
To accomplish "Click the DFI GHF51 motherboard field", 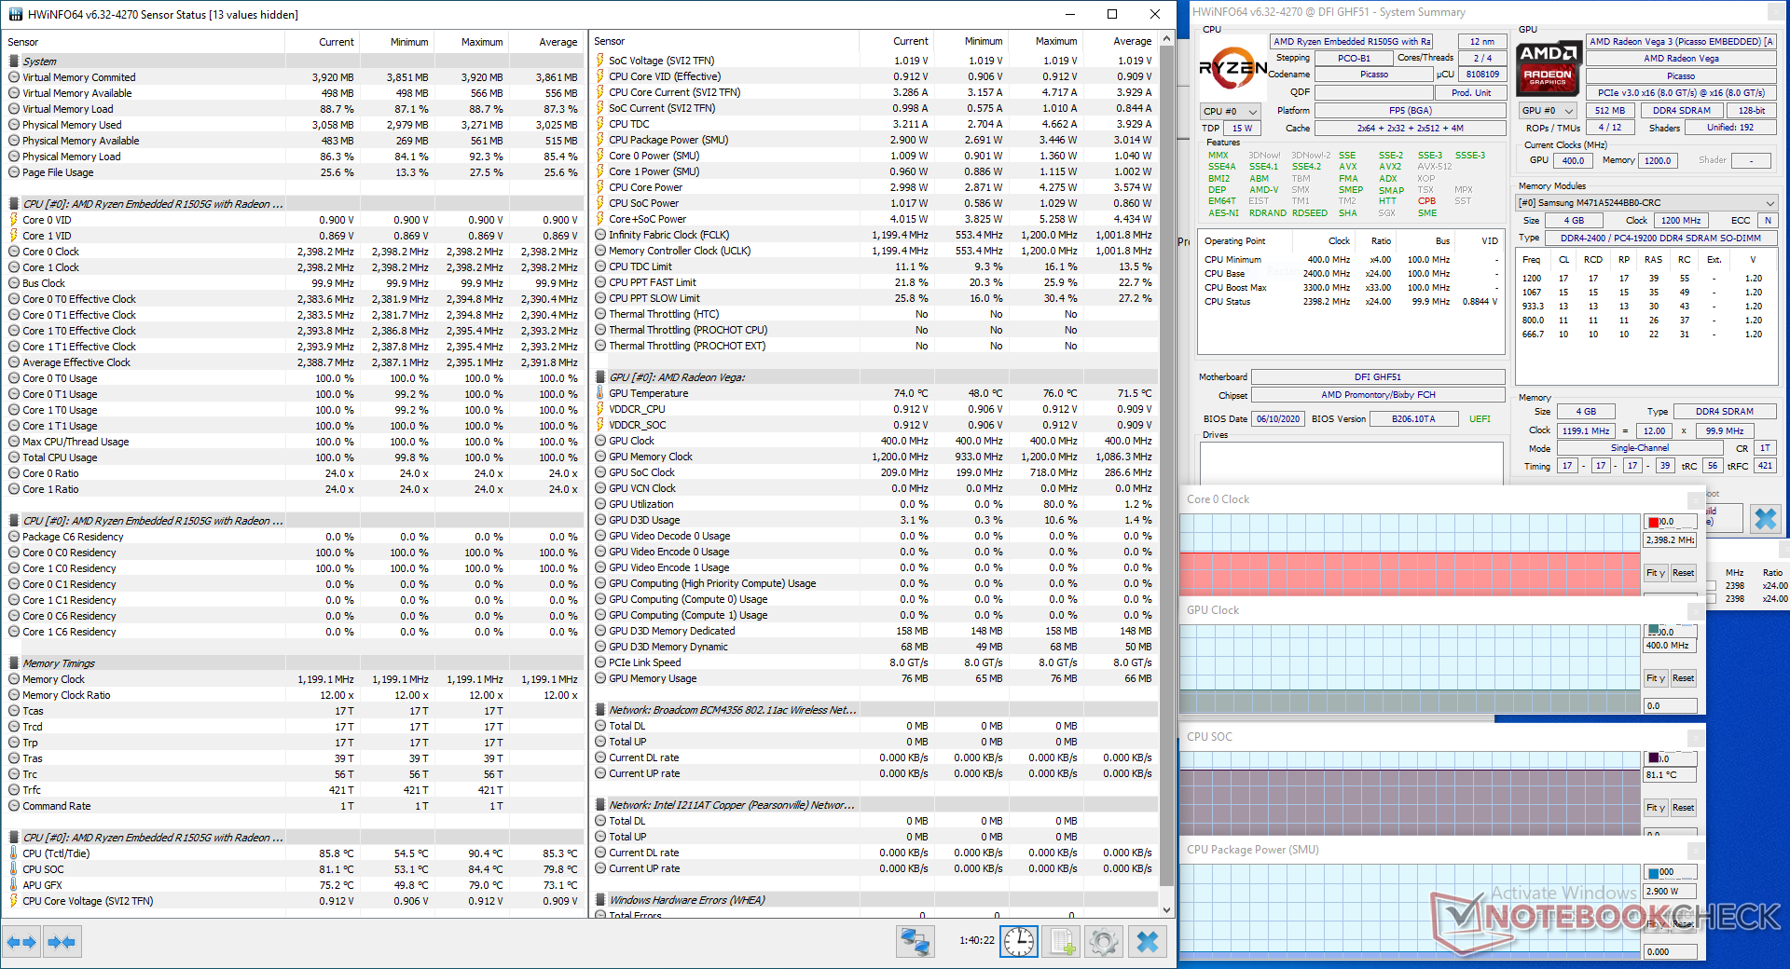I will [x=1377, y=377].
